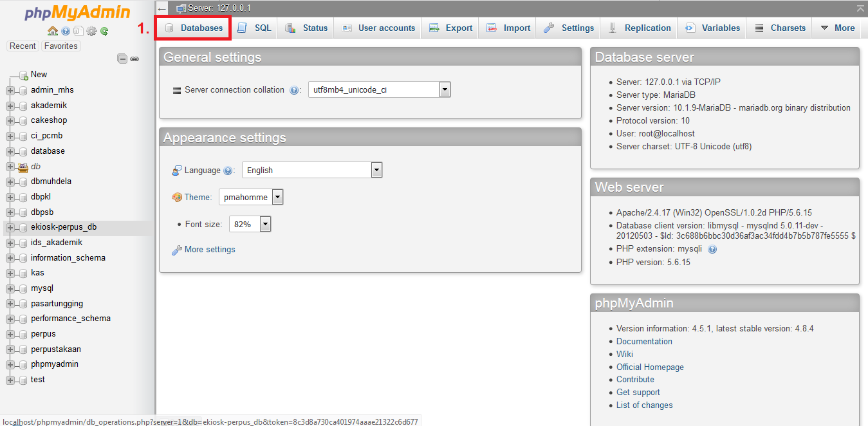Open the User accounts tab
This screenshot has height=426, width=868.
[x=378, y=28]
